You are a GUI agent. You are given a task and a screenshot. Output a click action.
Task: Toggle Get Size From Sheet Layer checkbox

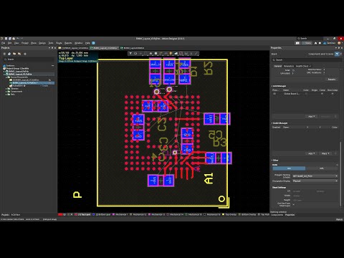pos(294,205)
